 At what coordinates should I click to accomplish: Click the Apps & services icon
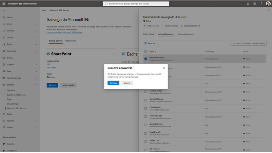click(4, 78)
